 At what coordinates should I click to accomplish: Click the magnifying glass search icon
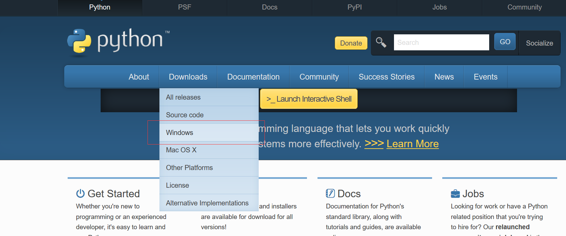[381, 43]
